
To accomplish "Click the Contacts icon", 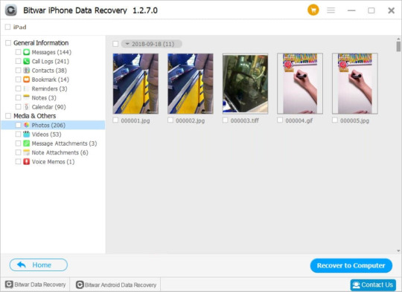I will click(26, 71).
